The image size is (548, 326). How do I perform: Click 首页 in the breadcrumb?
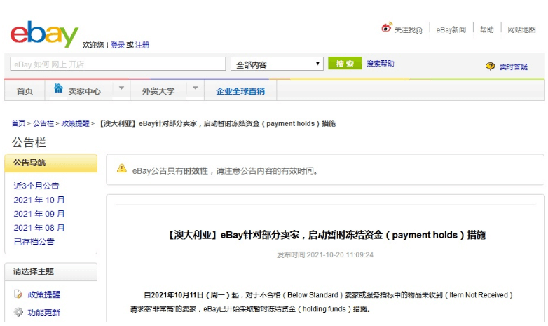click(18, 123)
